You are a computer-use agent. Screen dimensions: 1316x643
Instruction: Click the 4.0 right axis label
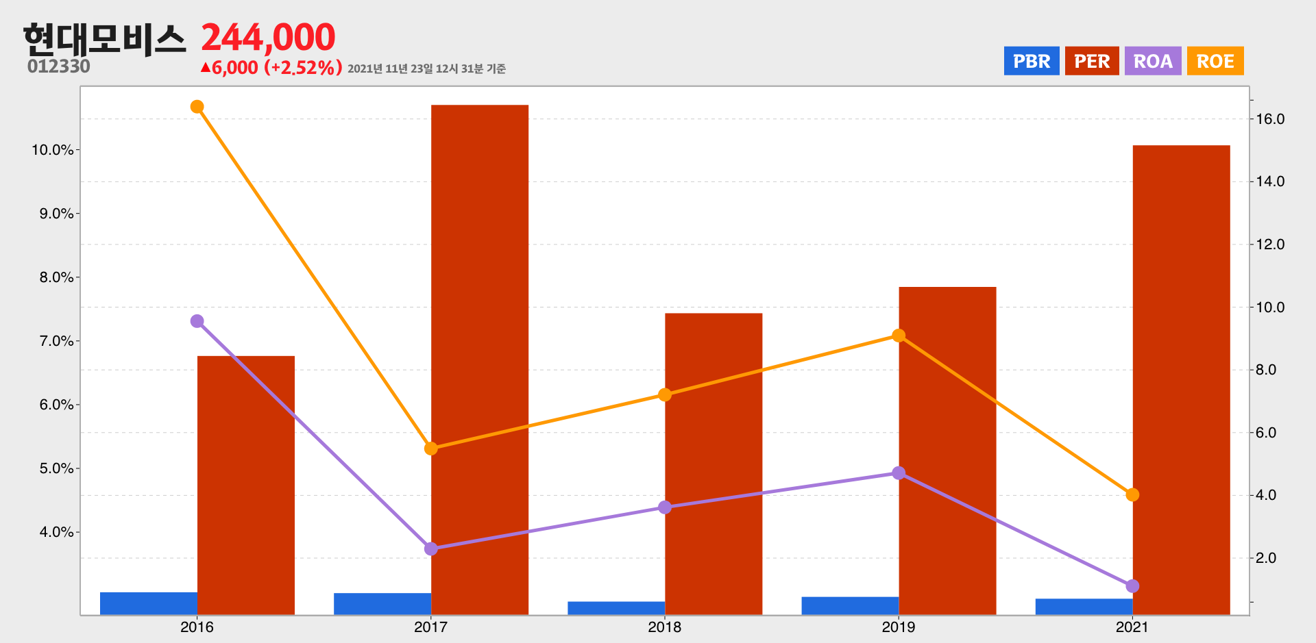pos(1266,495)
